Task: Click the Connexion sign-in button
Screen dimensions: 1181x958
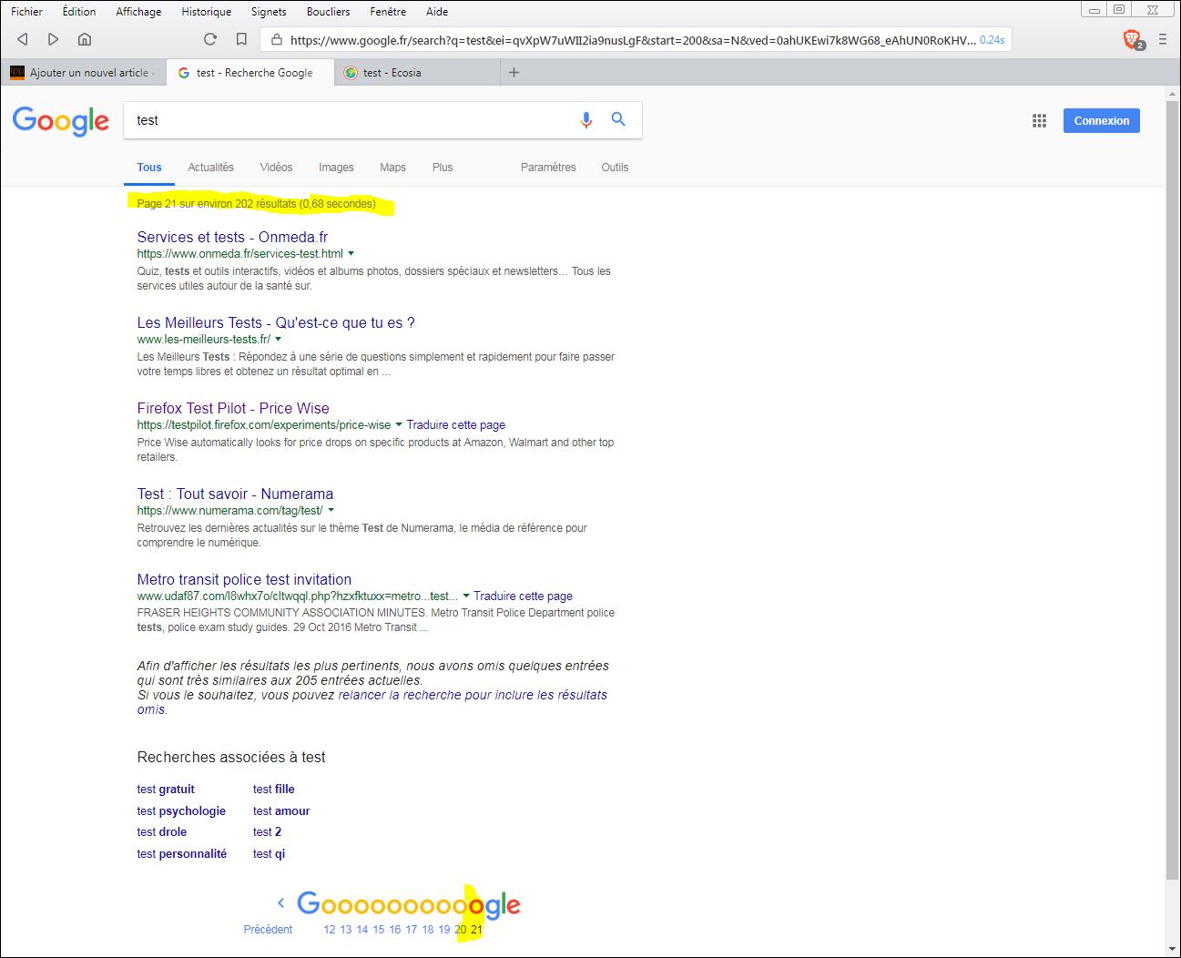Action: pyautogui.click(x=1101, y=121)
